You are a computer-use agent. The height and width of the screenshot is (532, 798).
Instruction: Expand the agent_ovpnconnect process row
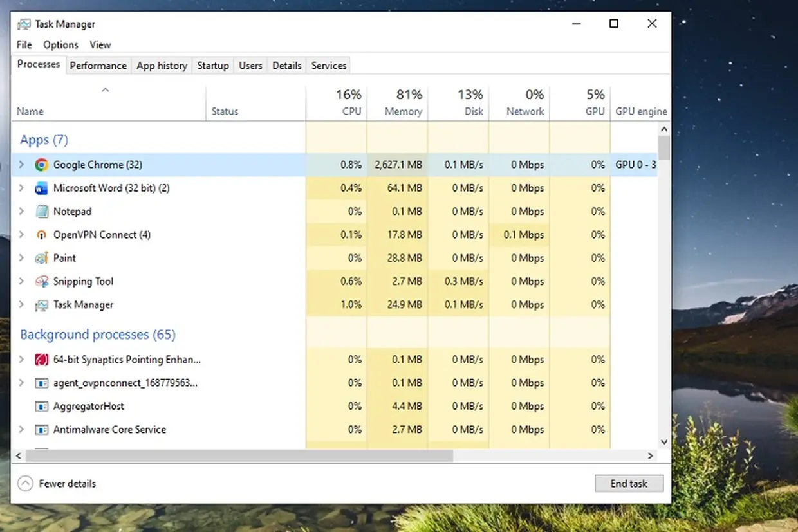pyautogui.click(x=21, y=383)
